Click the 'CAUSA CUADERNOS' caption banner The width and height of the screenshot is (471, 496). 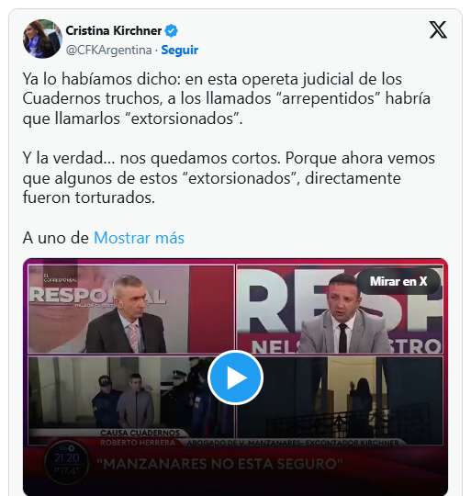pyautogui.click(x=140, y=433)
